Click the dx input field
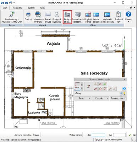Image resolution: width=137 pixels, height=142 pixels. 98,135
